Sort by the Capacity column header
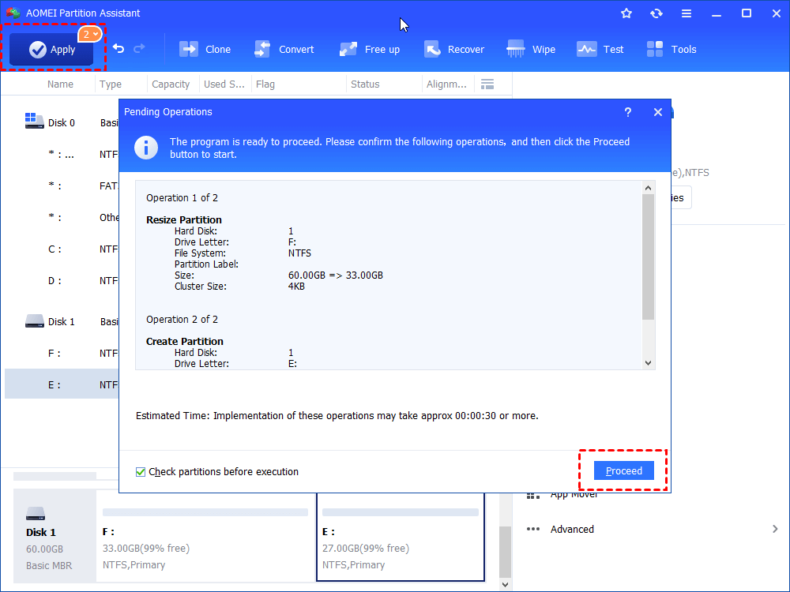The width and height of the screenshot is (790, 592). coord(171,84)
